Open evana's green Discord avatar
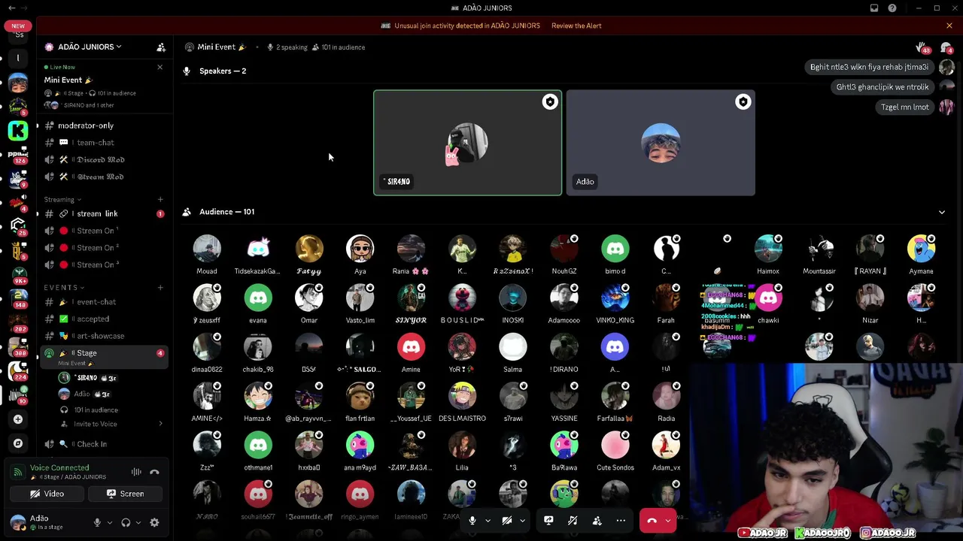 click(x=258, y=298)
